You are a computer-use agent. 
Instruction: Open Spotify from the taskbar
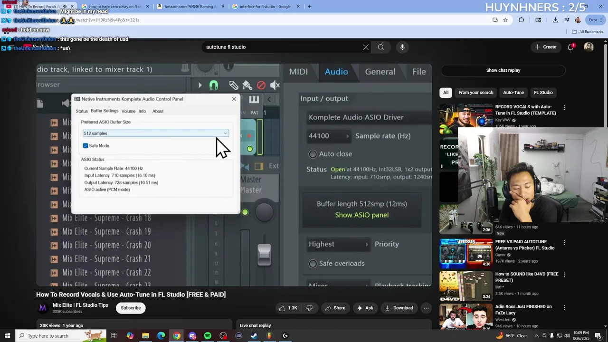click(x=208, y=336)
